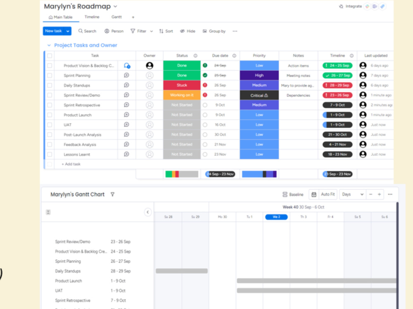
Task: Click Daily Standups Gantt bar
Action: tap(182, 271)
